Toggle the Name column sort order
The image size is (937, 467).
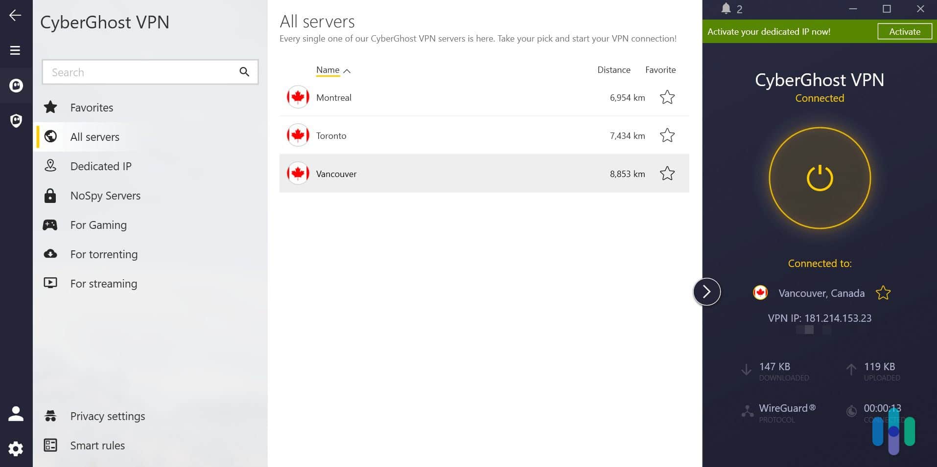click(333, 70)
